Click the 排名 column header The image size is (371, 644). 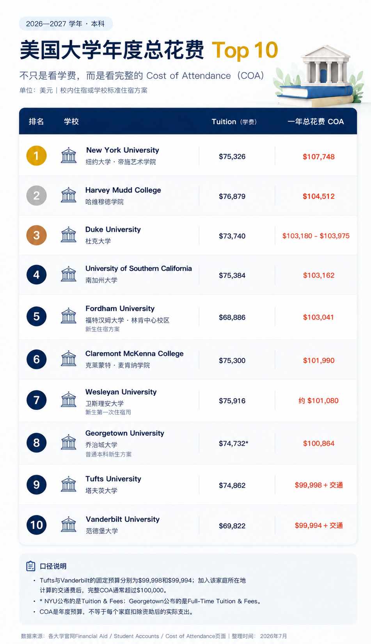click(36, 122)
